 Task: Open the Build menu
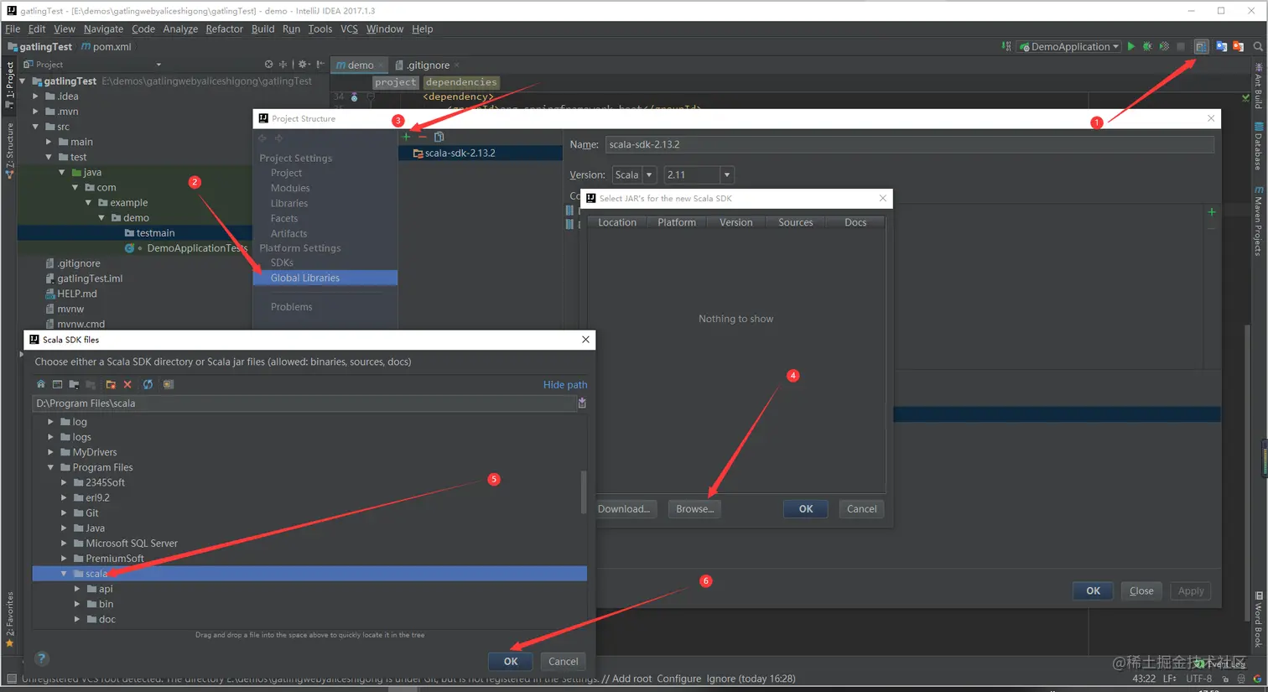(x=262, y=29)
